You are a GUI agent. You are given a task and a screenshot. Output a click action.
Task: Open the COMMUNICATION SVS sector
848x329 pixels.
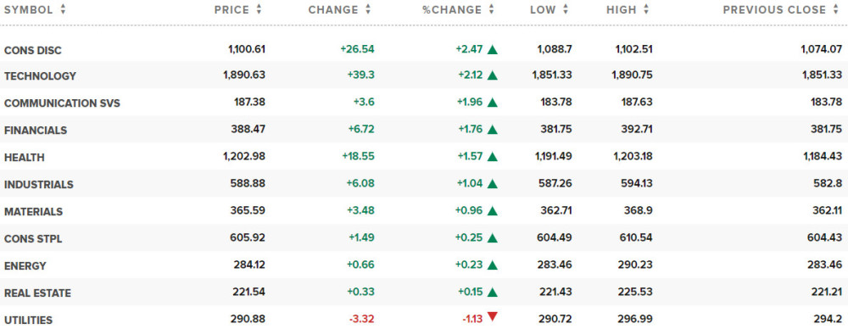(62, 103)
